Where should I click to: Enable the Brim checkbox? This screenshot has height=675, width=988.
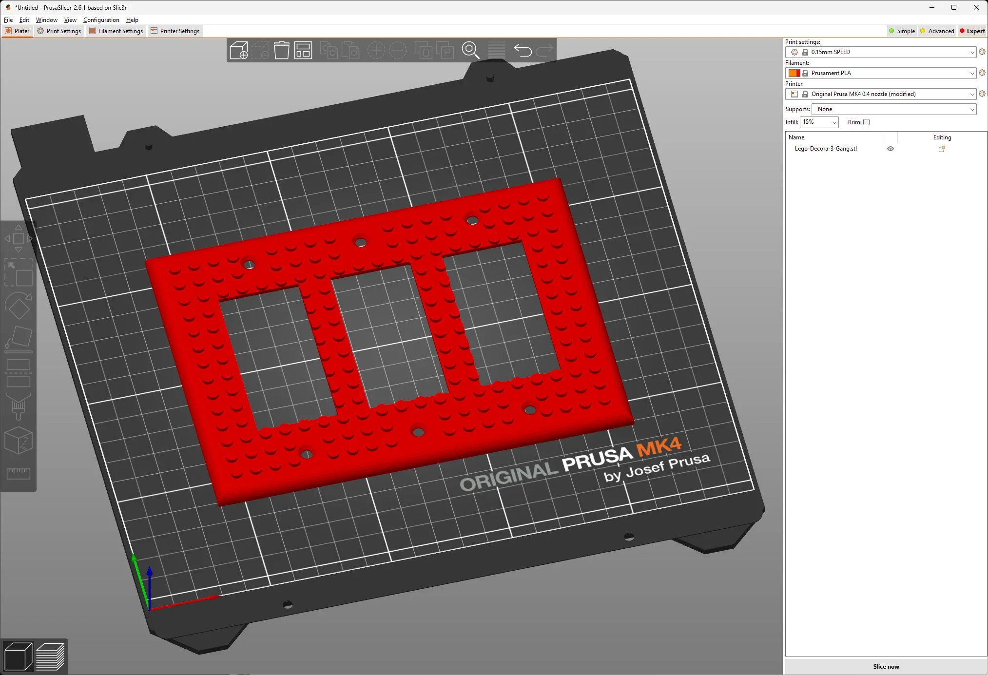[x=866, y=122]
